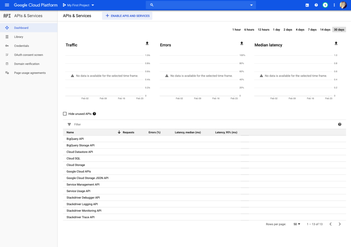The width and height of the screenshot is (351, 247).
Task: Open the table help icon
Action: [340, 125]
